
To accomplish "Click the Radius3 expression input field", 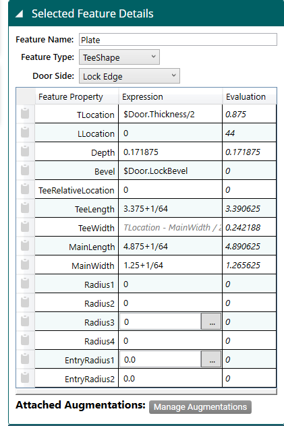I will coord(161,322).
